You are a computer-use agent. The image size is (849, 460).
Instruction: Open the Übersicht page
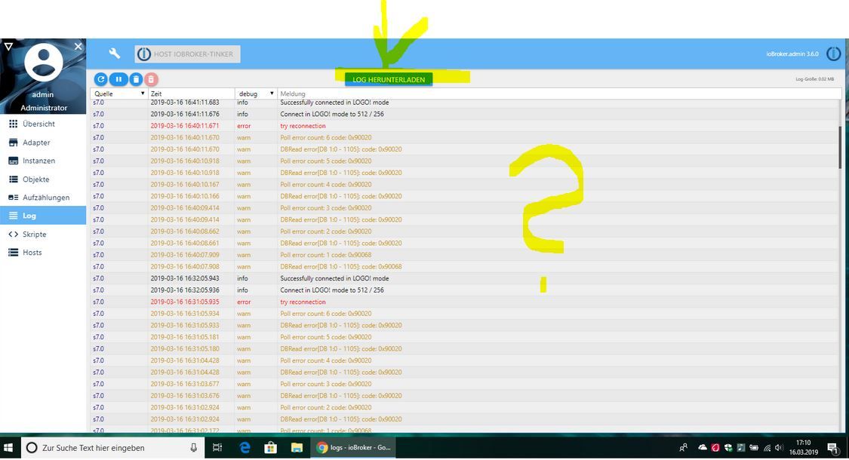pyautogui.click(x=43, y=124)
